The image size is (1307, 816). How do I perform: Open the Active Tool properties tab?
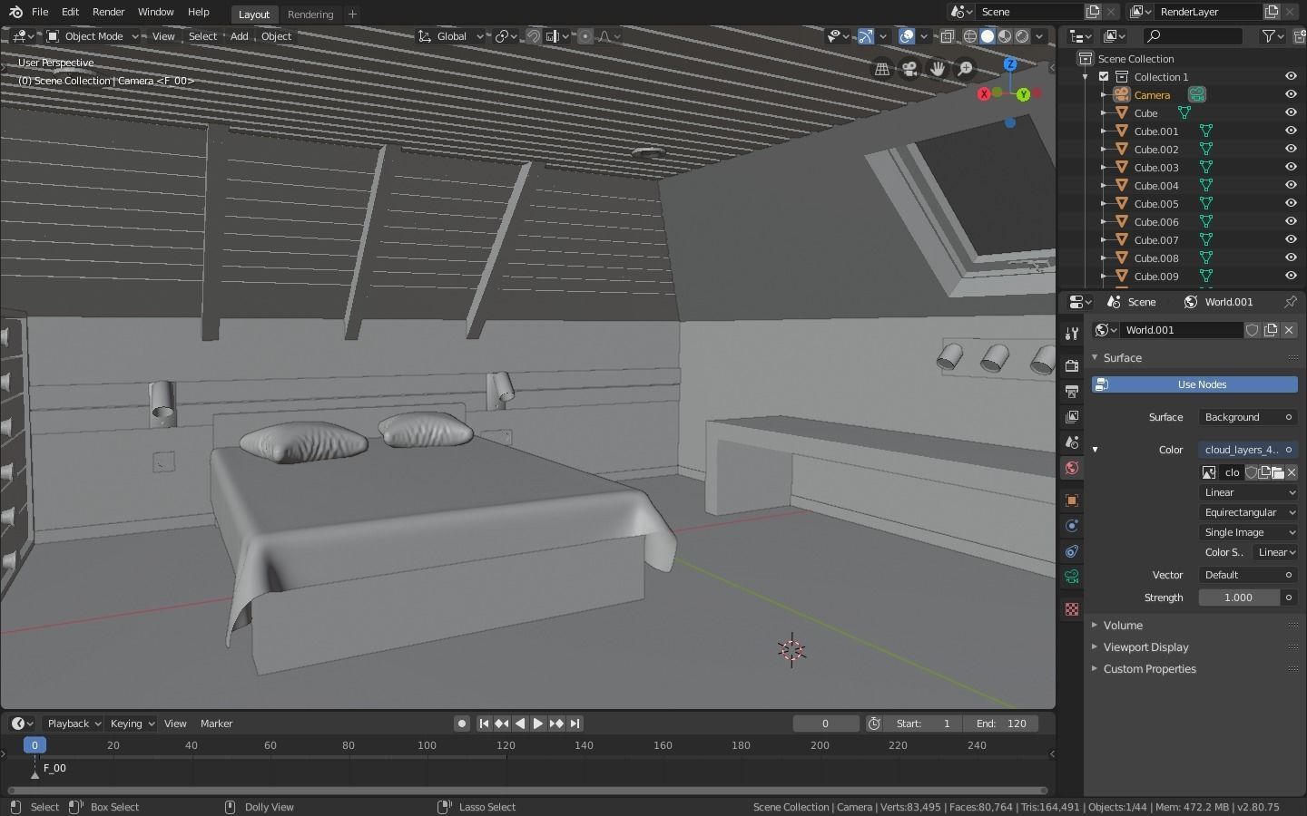[x=1072, y=334]
